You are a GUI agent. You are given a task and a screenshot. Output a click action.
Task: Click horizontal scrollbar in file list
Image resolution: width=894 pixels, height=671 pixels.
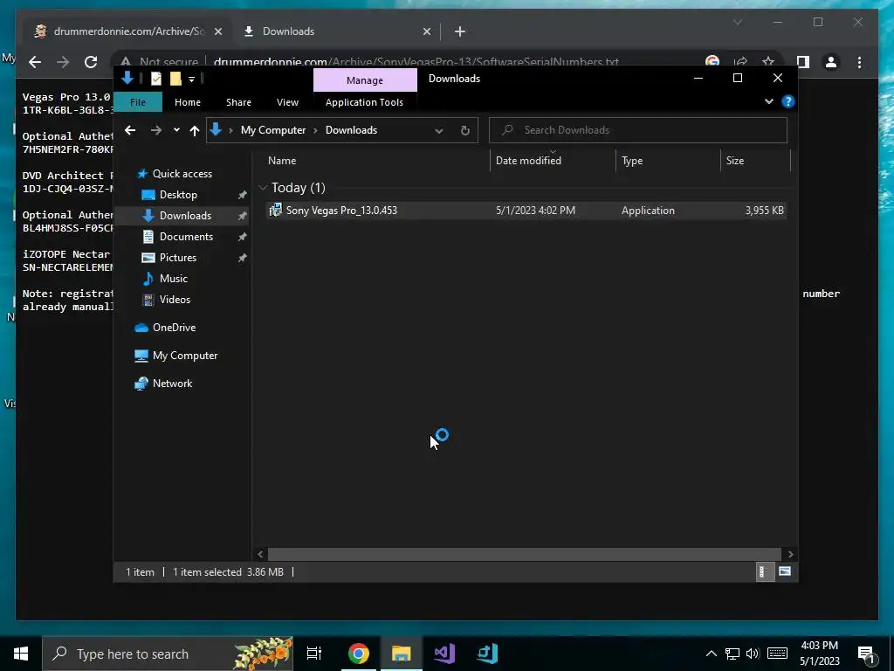(524, 554)
